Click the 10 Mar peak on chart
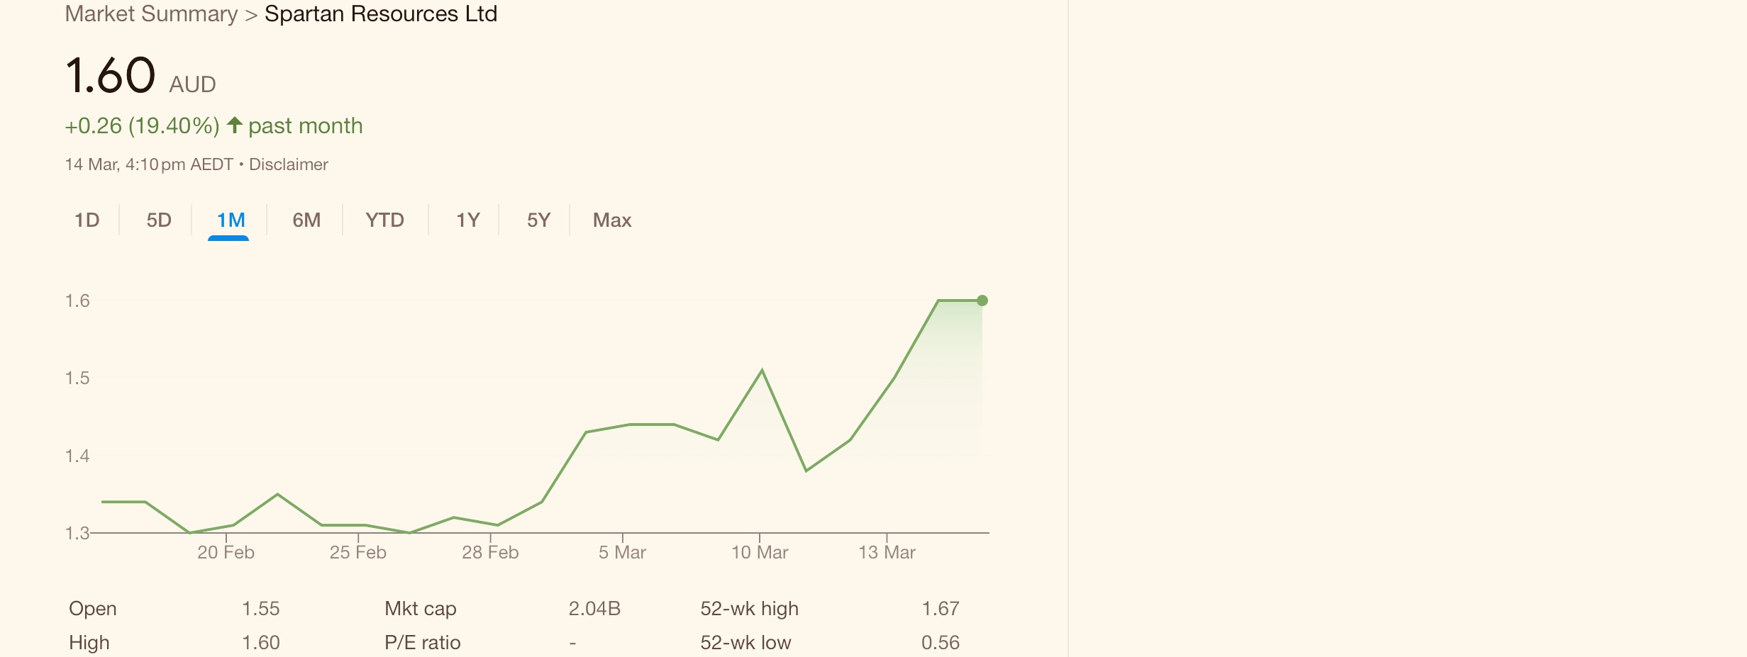Screen dimensions: 1747x657 tap(762, 370)
